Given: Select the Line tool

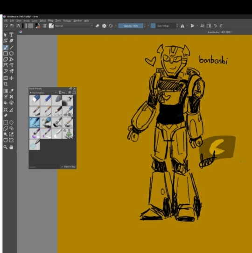Looking at the screenshot, I should coord(11,48).
